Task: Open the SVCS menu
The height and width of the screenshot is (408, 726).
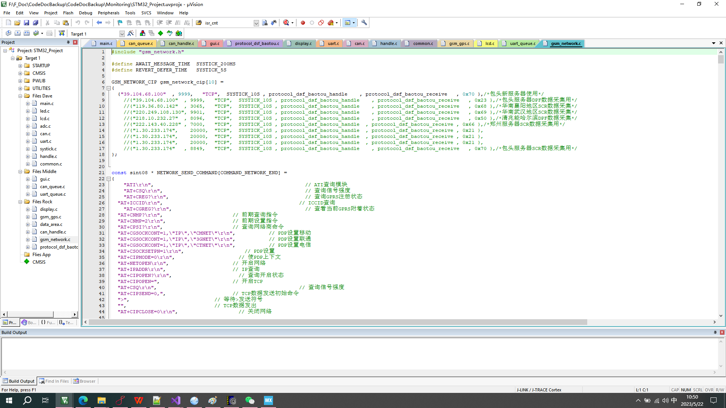Action: 146,13
